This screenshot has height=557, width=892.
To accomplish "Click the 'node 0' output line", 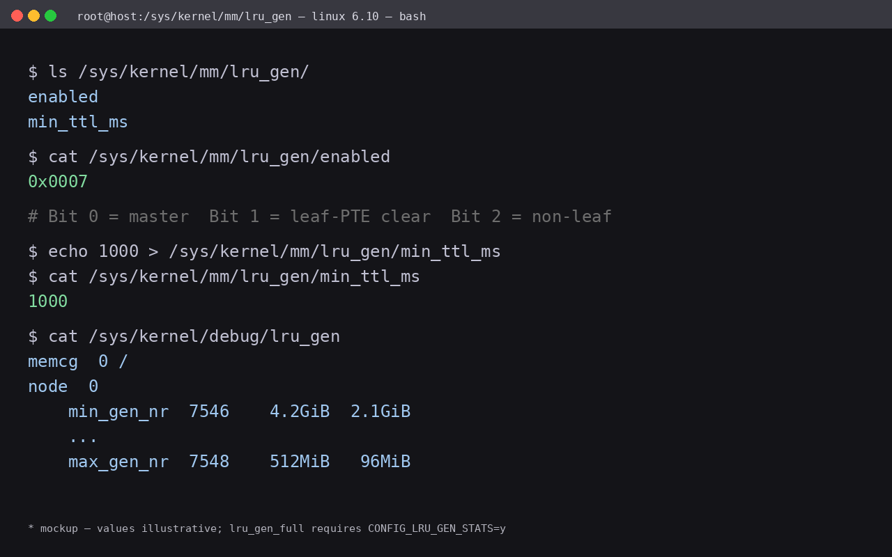I will pyautogui.click(x=63, y=386).
